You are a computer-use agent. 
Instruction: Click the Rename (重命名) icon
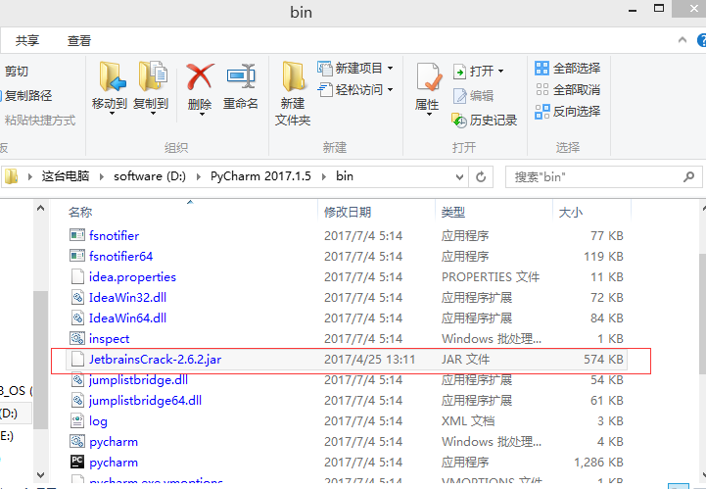tap(241, 76)
